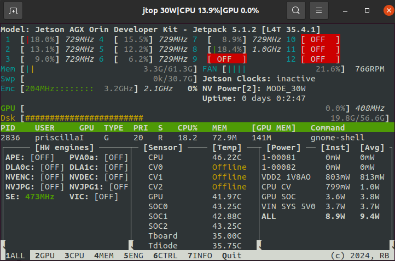
Task: Click the gnome-shell process row
Action: coord(197,138)
